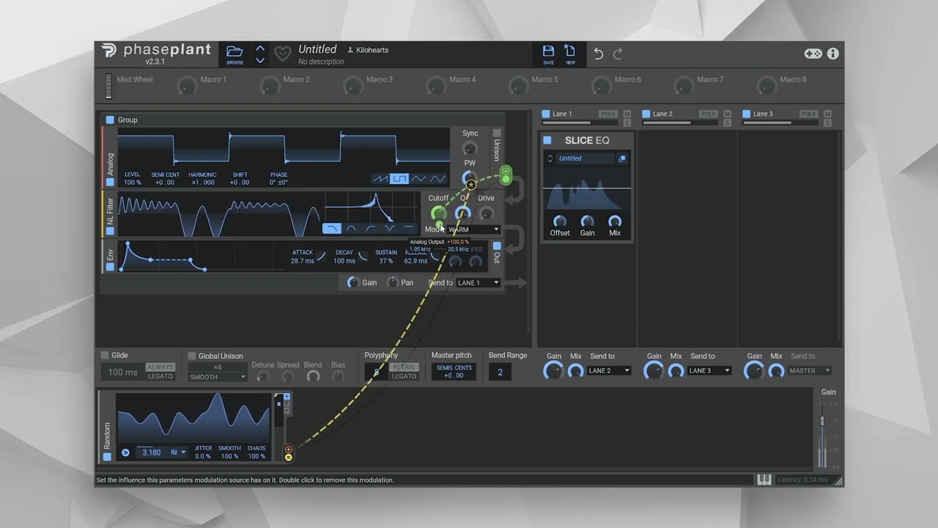The image size is (938, 528).
Task: Open the Lane 2 Send to LANE 3 dropdown
Action: pos(709,370)
